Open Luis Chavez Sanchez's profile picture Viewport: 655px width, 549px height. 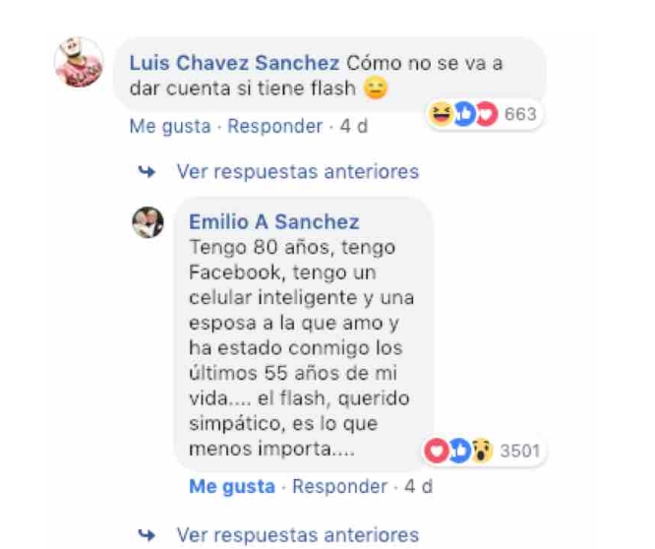[79, 62]
